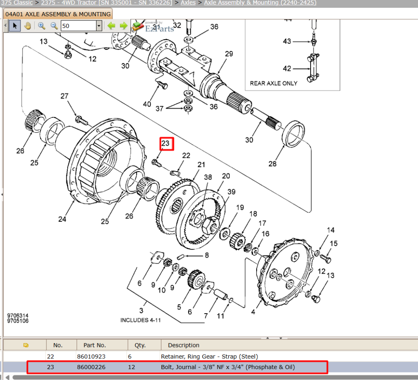Viewport: 418px width, 380px height.
Task: Open Axle Assembly & Mounting (2240-2425) breadcrumb
Action: coord(260,3)
